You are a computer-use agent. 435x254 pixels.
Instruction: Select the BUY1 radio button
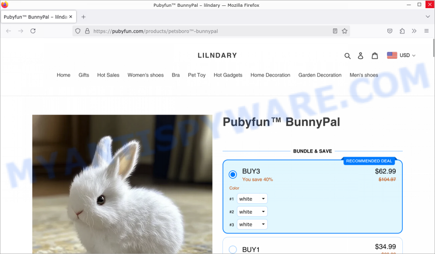(x=233, y=249)
